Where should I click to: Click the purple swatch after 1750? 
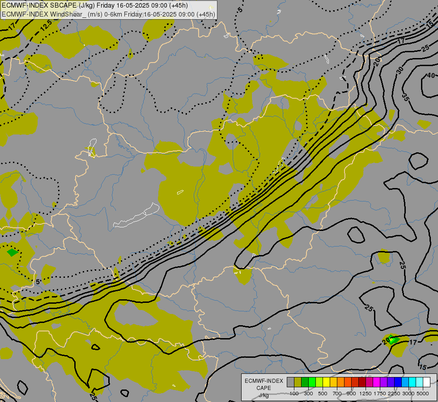coord(383,382)
